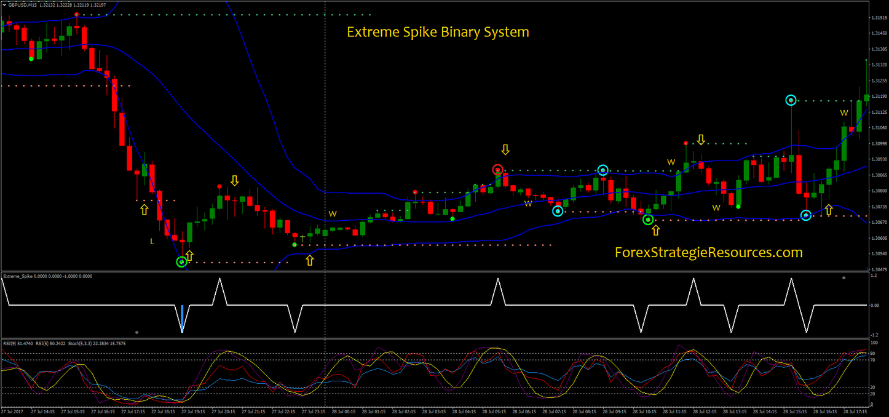Select the yellow down arrow near 28 Jul 11:15
Image resolution: width=889 pixels, height=417 pixels.
point(700,140)
